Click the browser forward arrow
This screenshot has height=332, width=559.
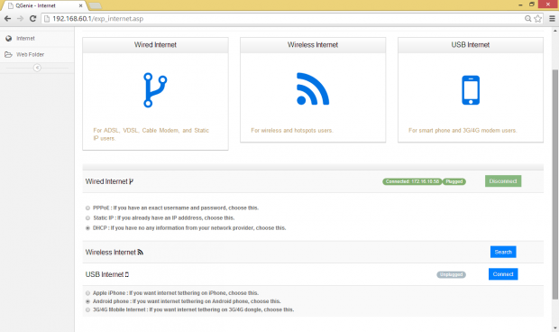pos(21,19)
